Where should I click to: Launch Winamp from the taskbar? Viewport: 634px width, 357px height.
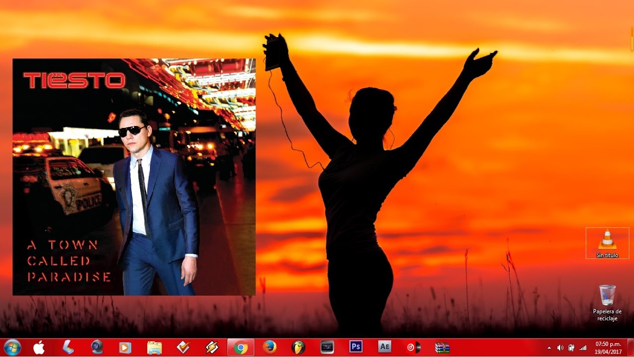[x=212, y=348]
